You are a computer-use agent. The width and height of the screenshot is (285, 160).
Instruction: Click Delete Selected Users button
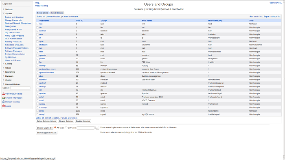(x=46, y=121)
